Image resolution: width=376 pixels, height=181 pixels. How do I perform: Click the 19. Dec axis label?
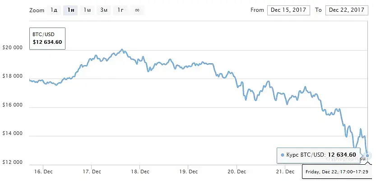[188, 172]
